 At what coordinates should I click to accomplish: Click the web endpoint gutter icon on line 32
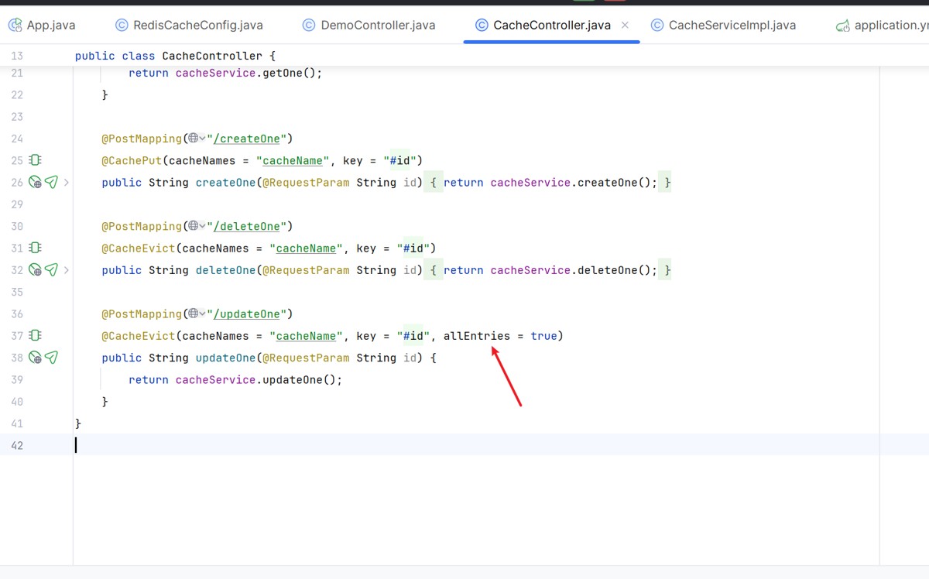coord(35,270)
